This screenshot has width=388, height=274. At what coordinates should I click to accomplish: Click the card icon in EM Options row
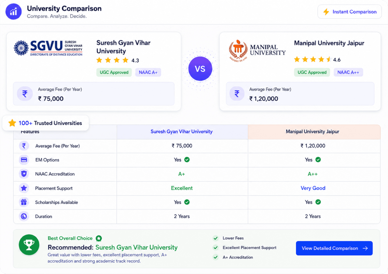[24, 160]
